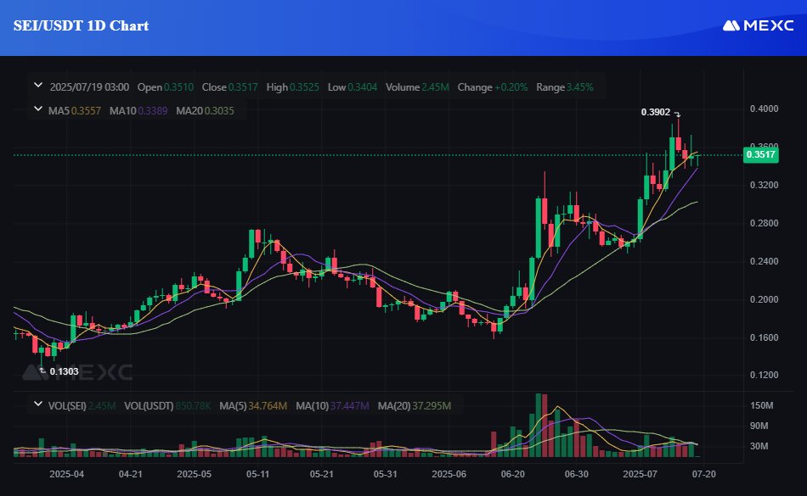Viewport: 807px width, 496px height.
Task: Click the 2025-07 date axis label
Action: 640,474
